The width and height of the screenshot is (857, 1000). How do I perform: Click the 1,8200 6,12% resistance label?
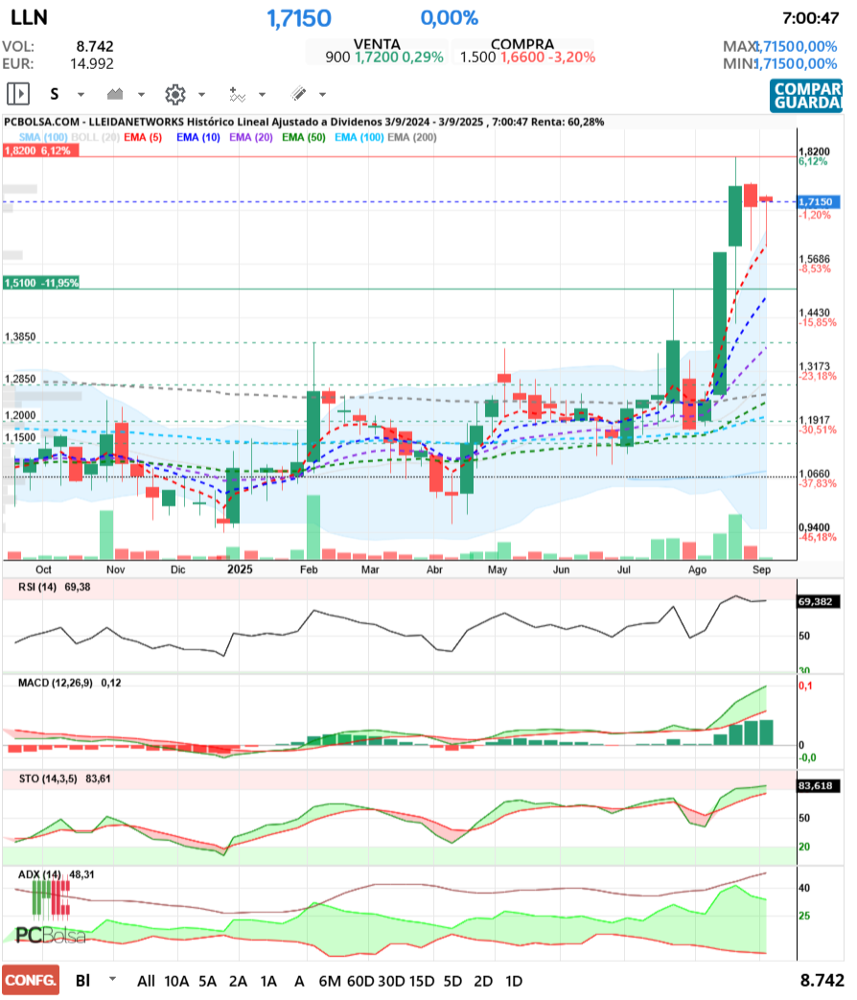[40, 151]
